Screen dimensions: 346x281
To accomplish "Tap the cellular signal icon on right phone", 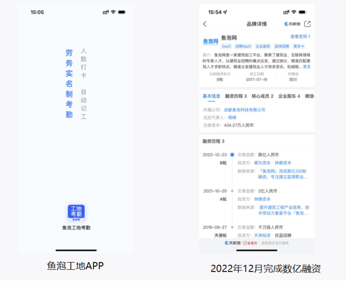I will [286, 12].
